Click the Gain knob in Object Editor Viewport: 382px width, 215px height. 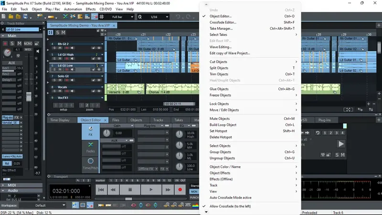pos(106,133)
